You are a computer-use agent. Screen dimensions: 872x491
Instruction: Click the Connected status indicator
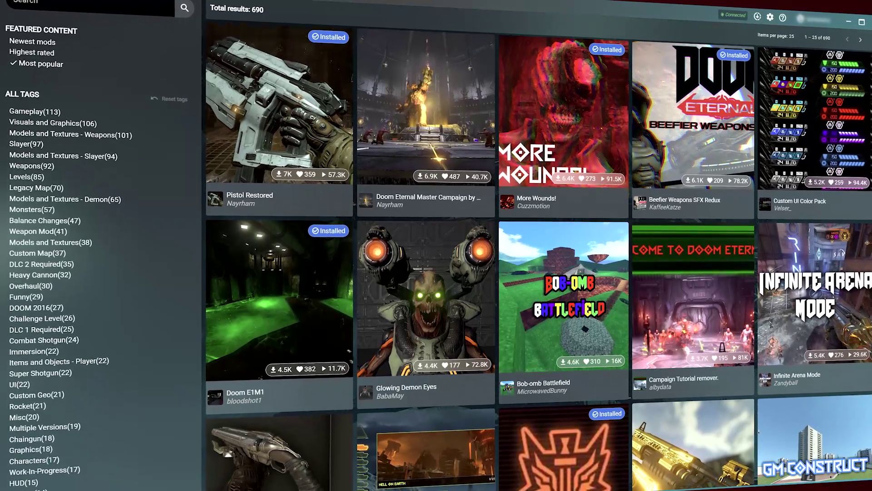[733, 15]
